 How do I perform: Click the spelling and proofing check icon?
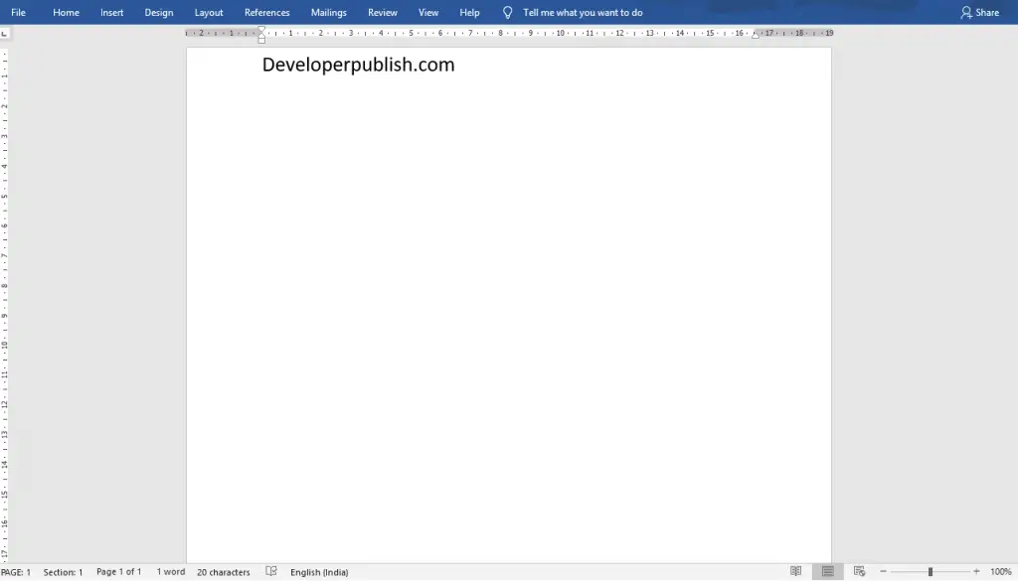coord(271,571)
